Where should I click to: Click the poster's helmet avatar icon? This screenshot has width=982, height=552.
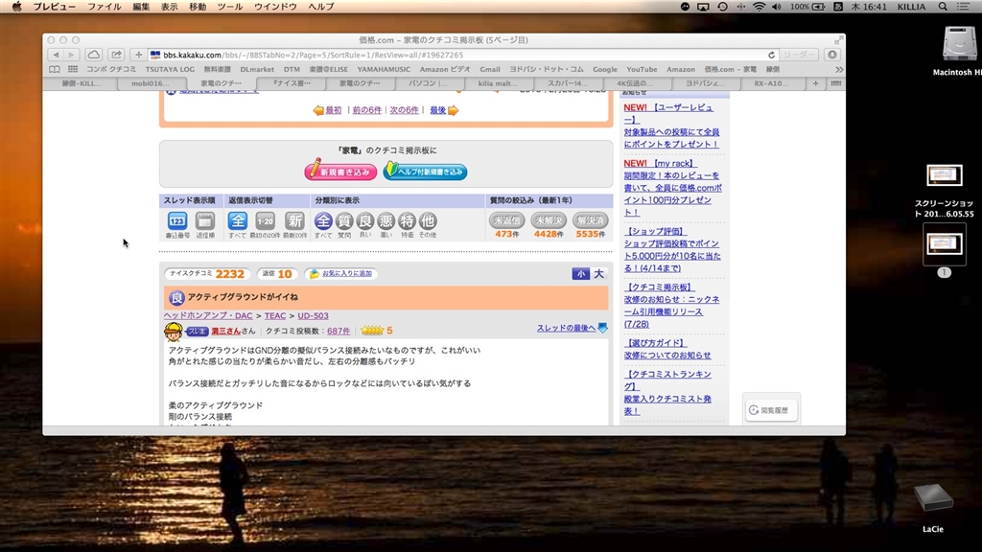174,331
